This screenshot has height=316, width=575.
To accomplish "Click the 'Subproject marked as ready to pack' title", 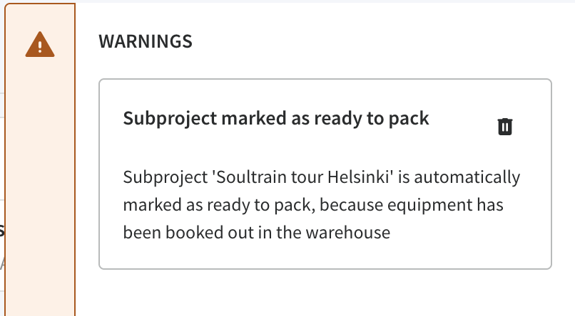I will [276, 118].
